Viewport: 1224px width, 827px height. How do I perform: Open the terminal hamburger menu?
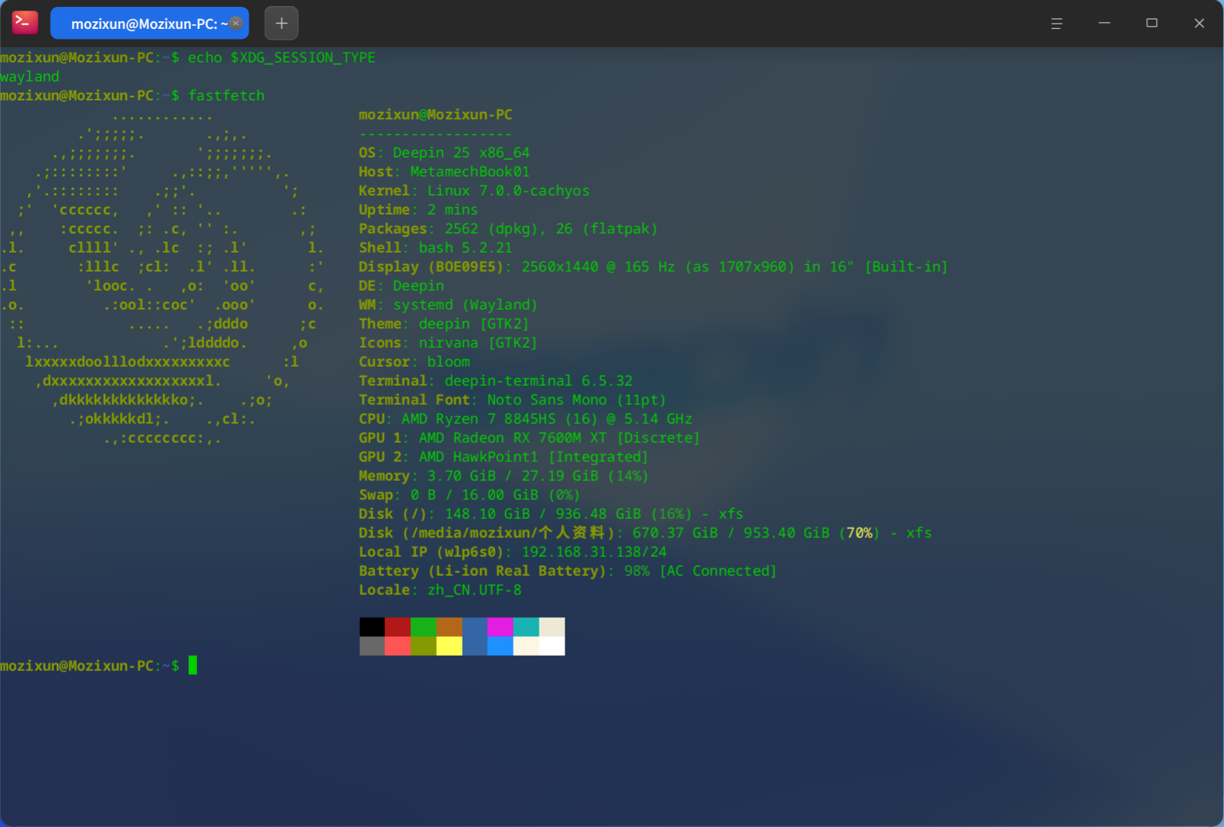[1057, 24]
